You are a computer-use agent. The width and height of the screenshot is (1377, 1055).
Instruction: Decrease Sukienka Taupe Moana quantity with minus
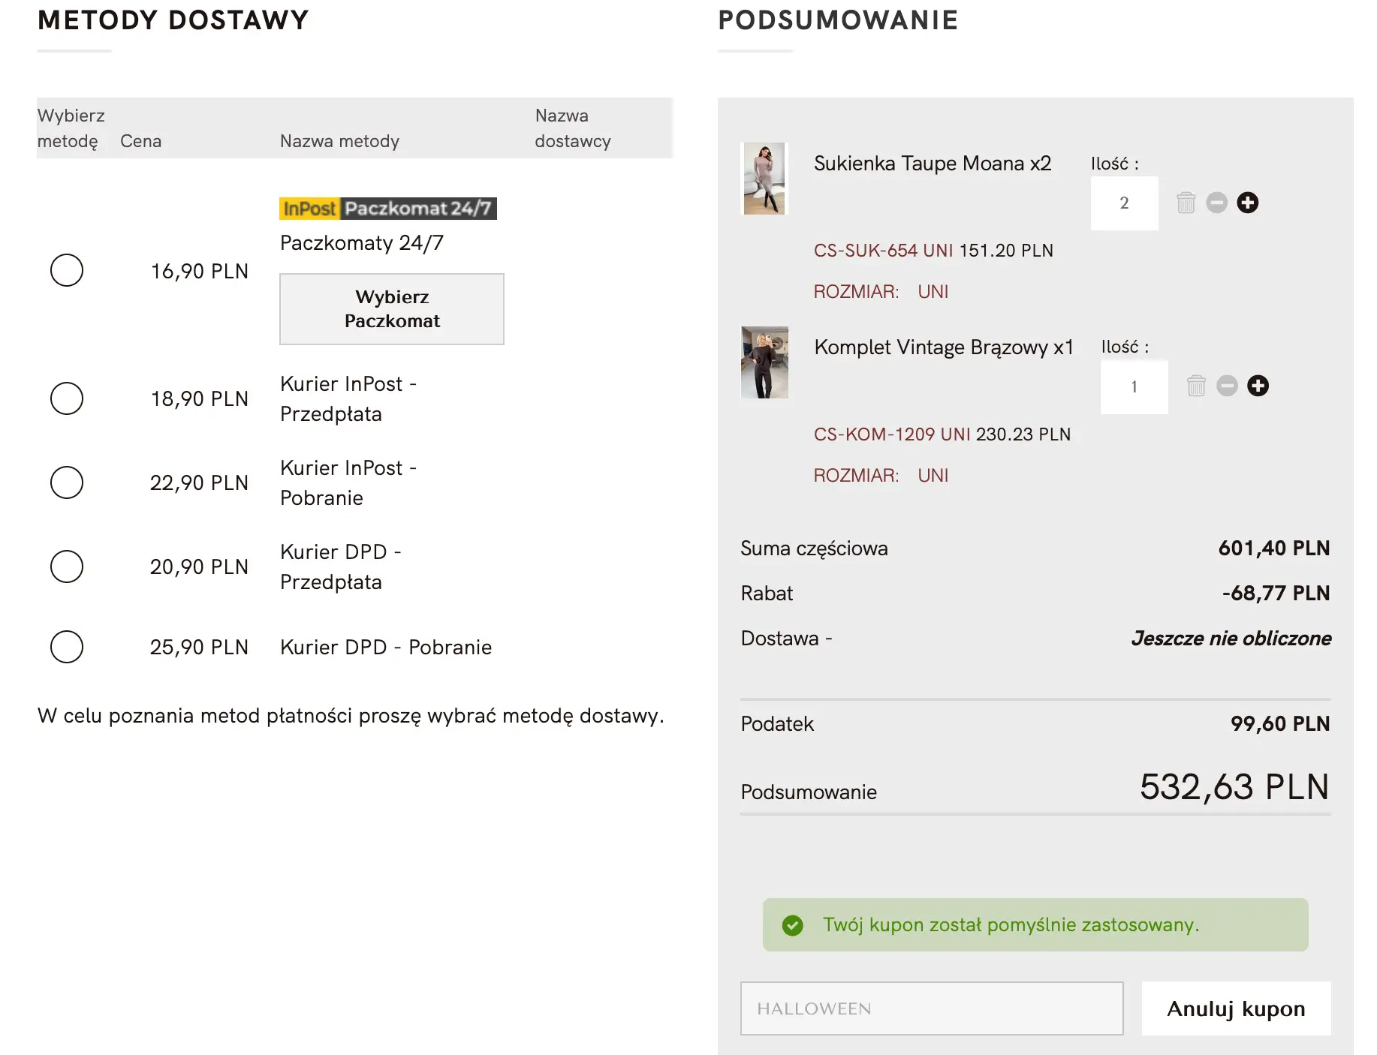pos(1216,203)
